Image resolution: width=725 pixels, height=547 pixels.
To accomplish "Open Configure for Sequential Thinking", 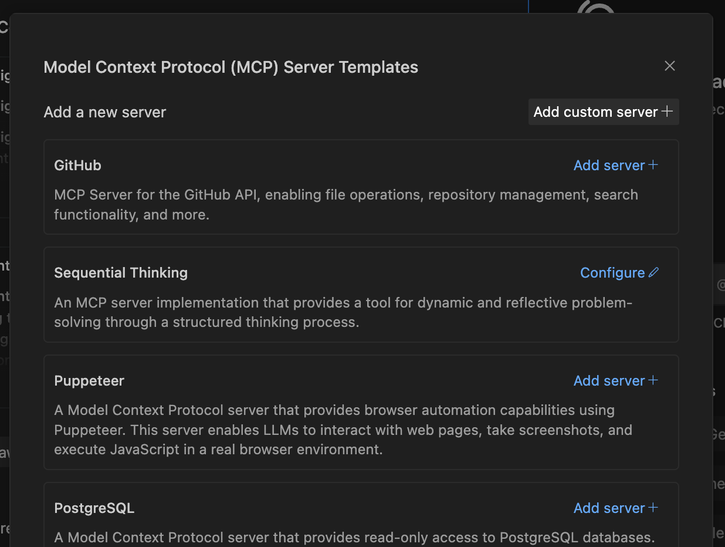I will coord(612,272).
